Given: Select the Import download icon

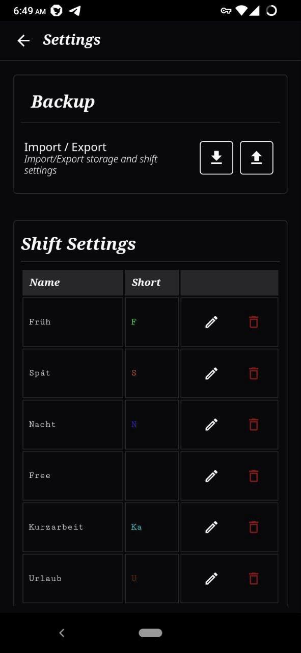Looking at the screenshot, I should pos(216,158).
